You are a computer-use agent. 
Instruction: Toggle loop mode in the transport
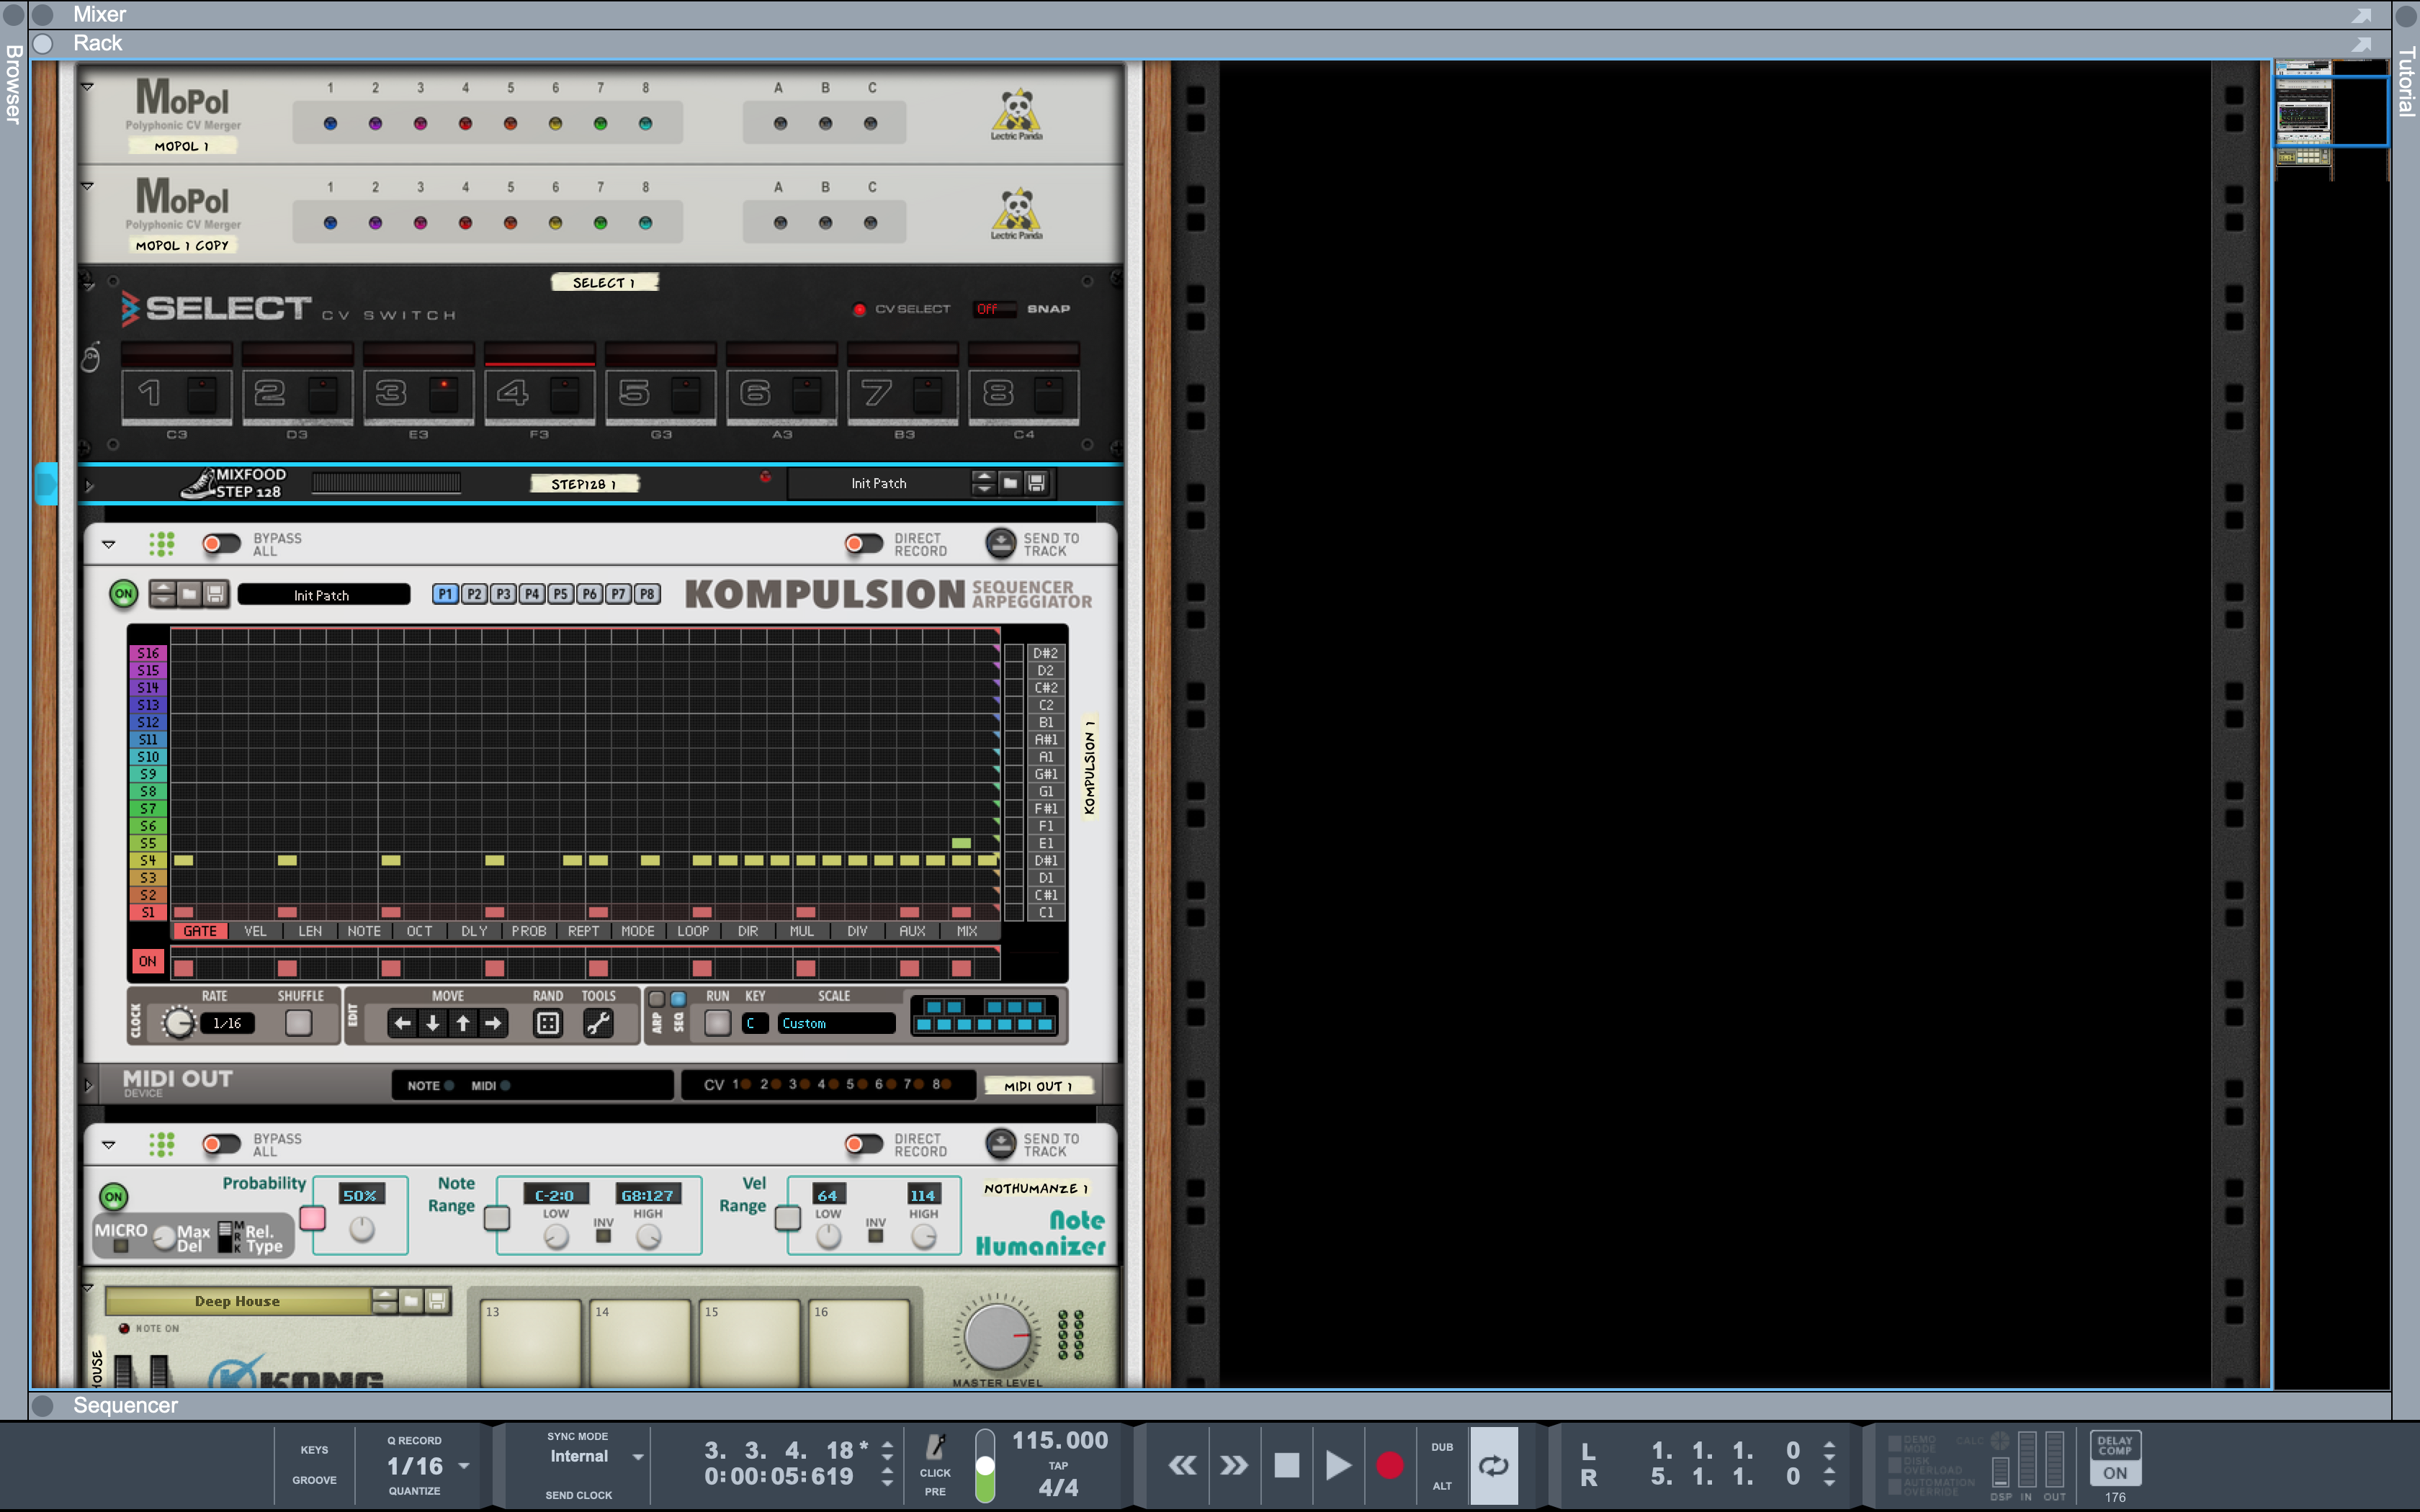[1493, 1465]
